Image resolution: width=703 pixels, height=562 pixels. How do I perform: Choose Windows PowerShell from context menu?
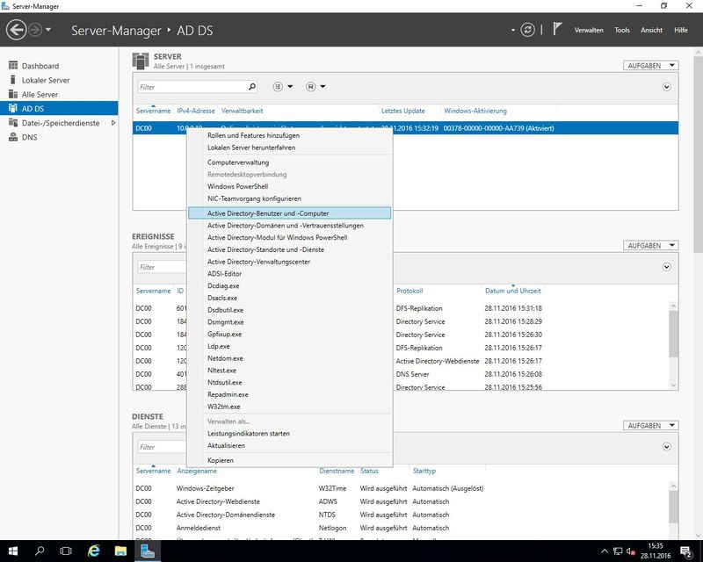[237, 187]
